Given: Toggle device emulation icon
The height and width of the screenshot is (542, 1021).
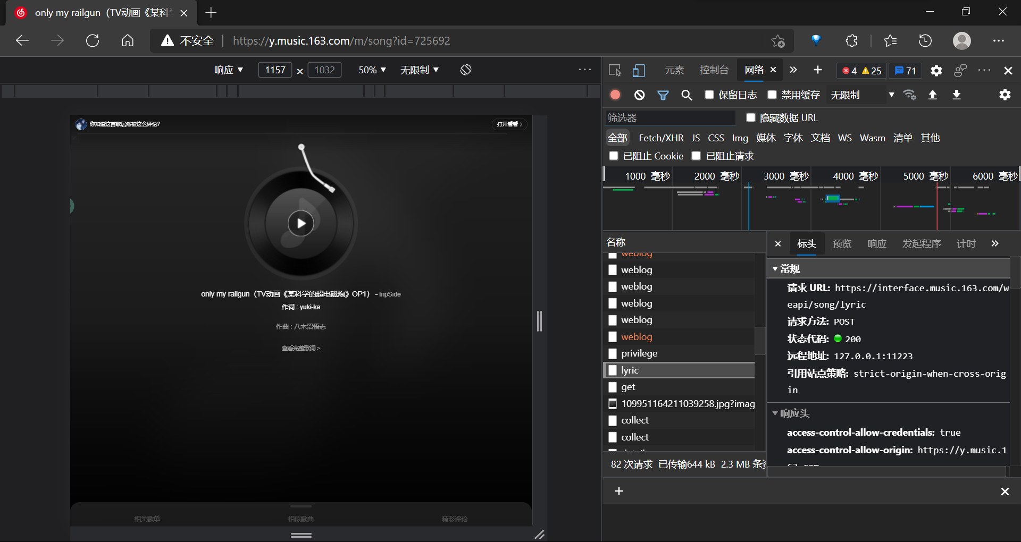Looking at the screenshot, I should click(x=639, y=71).
